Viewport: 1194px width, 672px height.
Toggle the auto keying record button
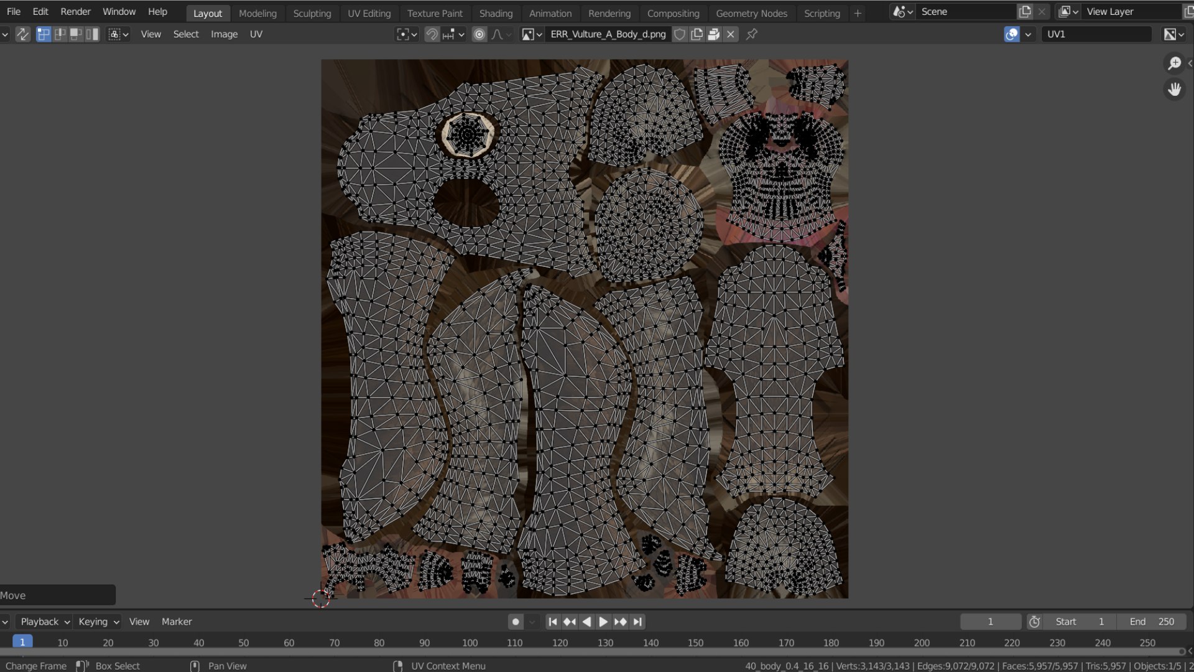click(x=516, y=622)
